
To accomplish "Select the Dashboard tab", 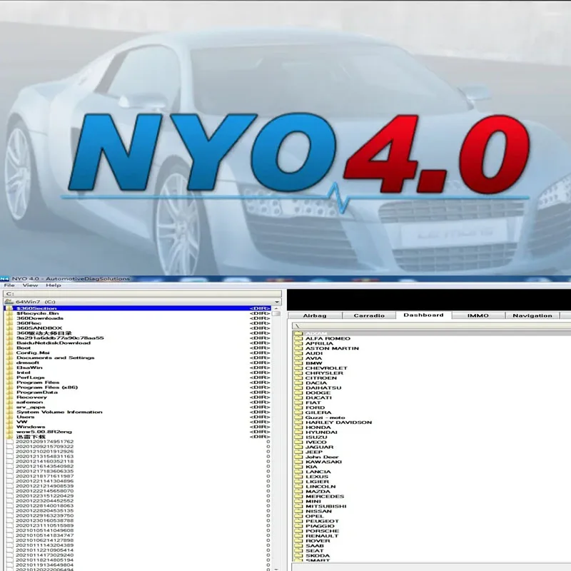I will (423, 315).
